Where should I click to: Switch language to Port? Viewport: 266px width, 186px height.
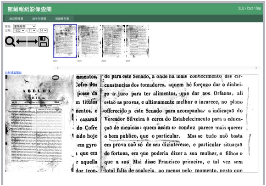click(x=250, y=8)
